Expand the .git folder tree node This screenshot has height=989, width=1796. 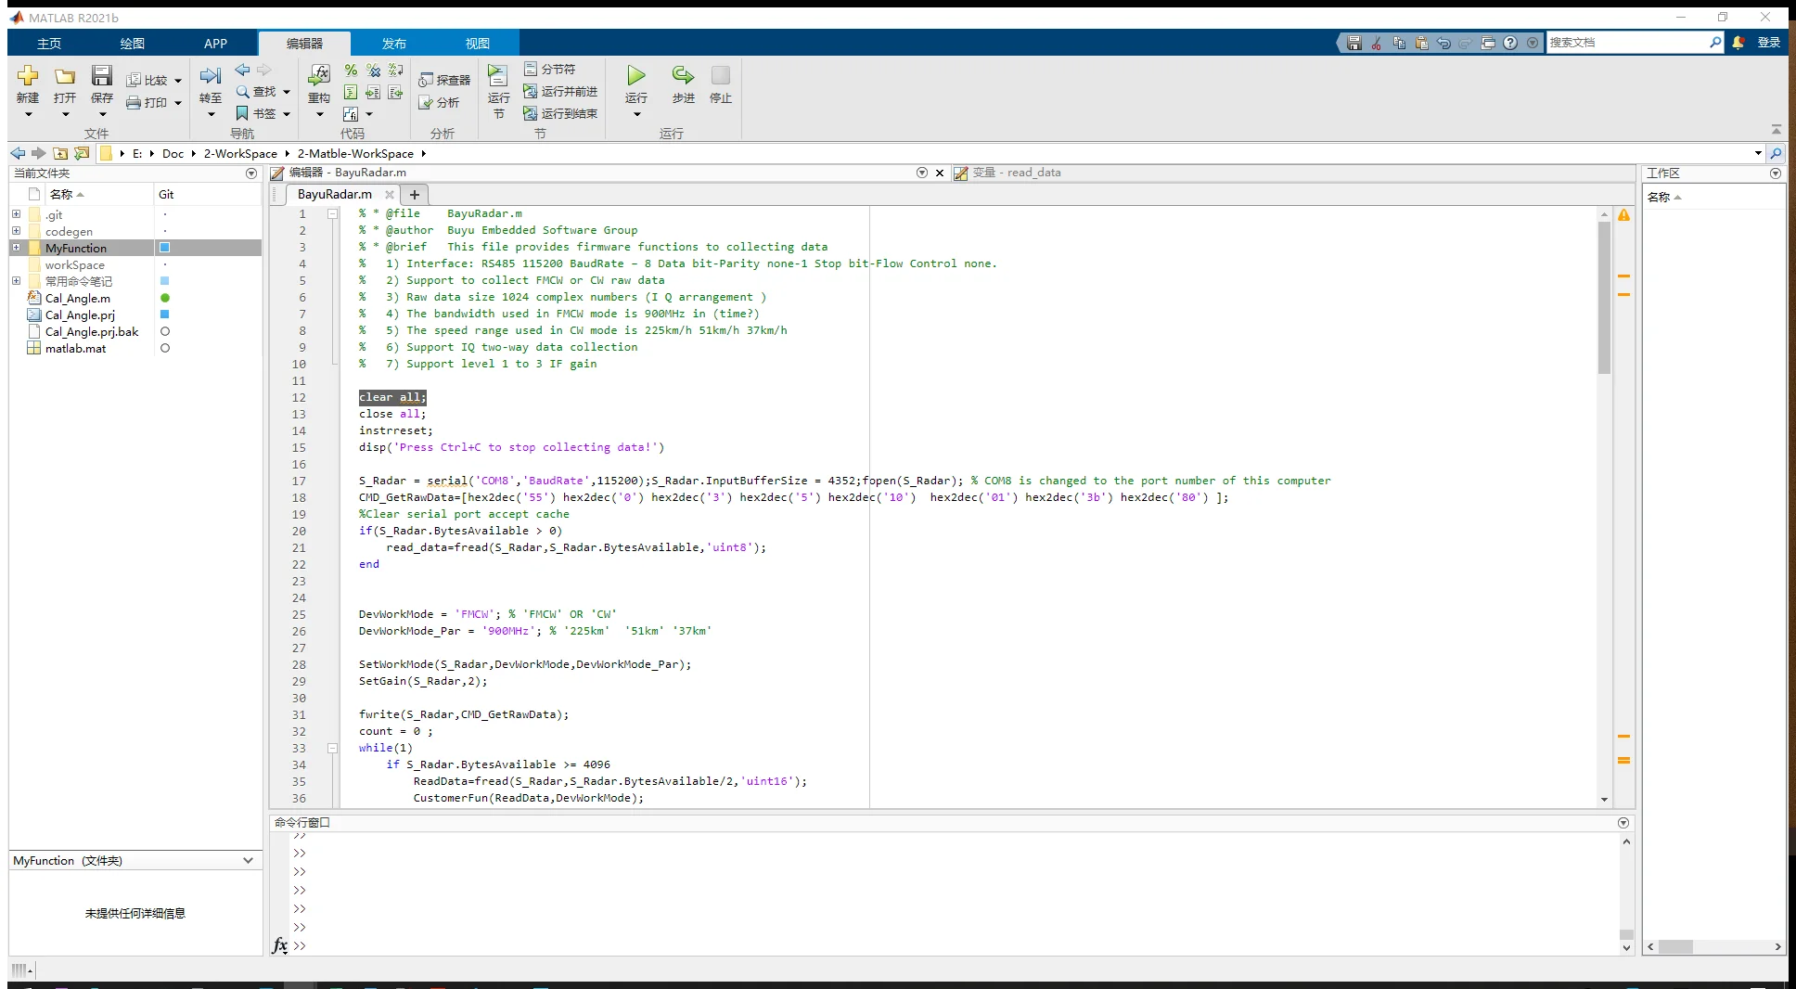pyautogui.click(x=16, y=214)
